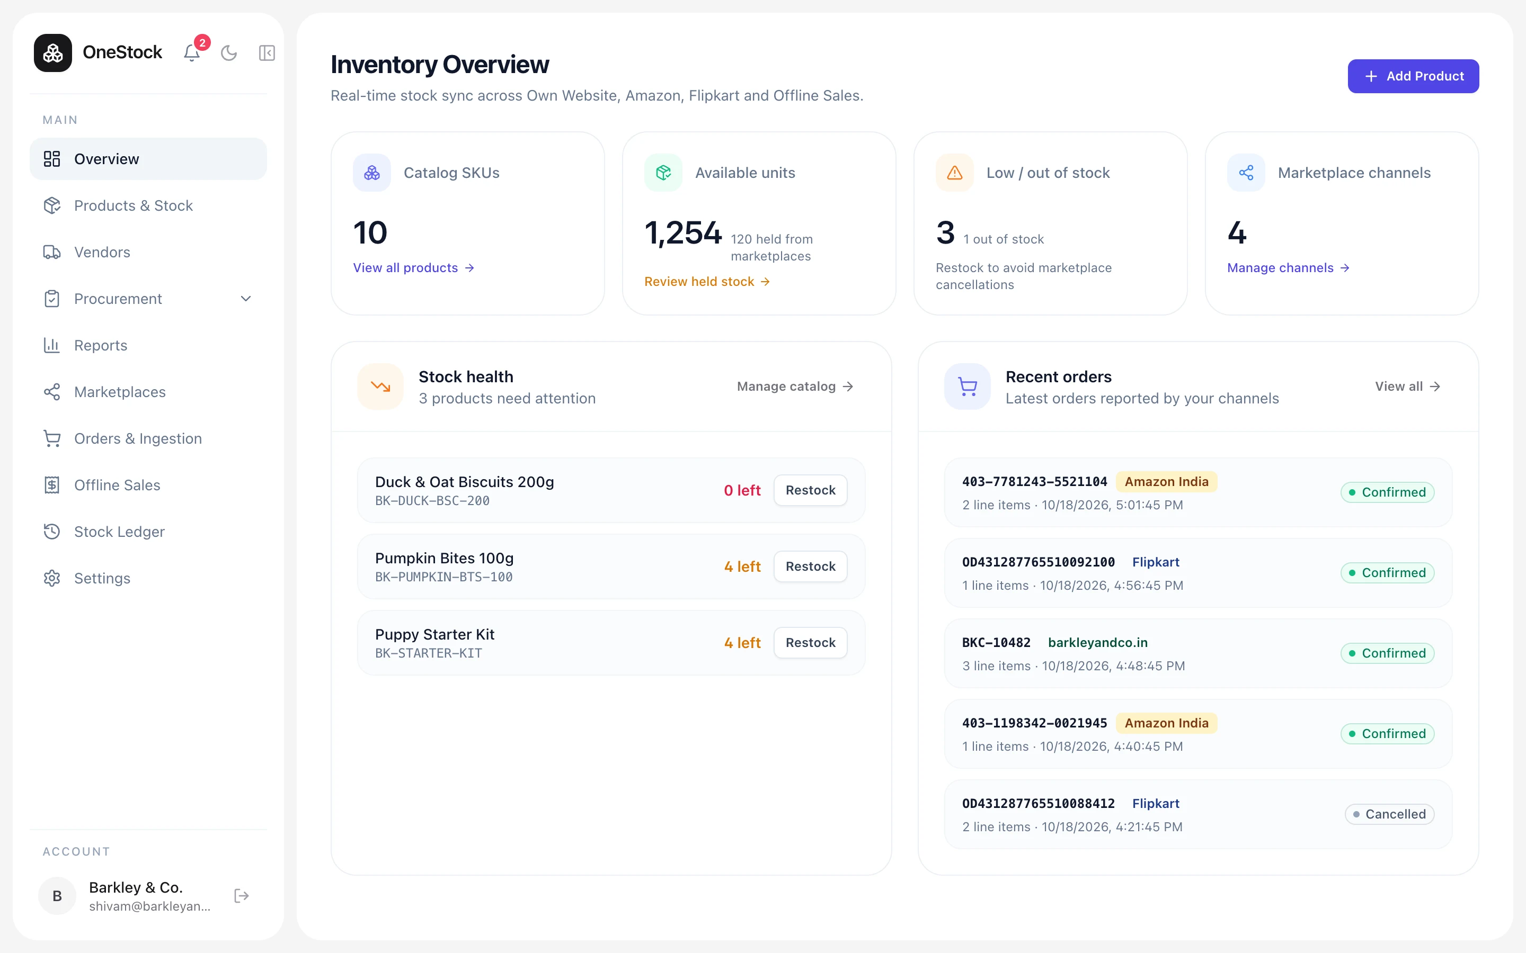Click the sign out icon
1526x953 pixels.
[x=242, y=896]
